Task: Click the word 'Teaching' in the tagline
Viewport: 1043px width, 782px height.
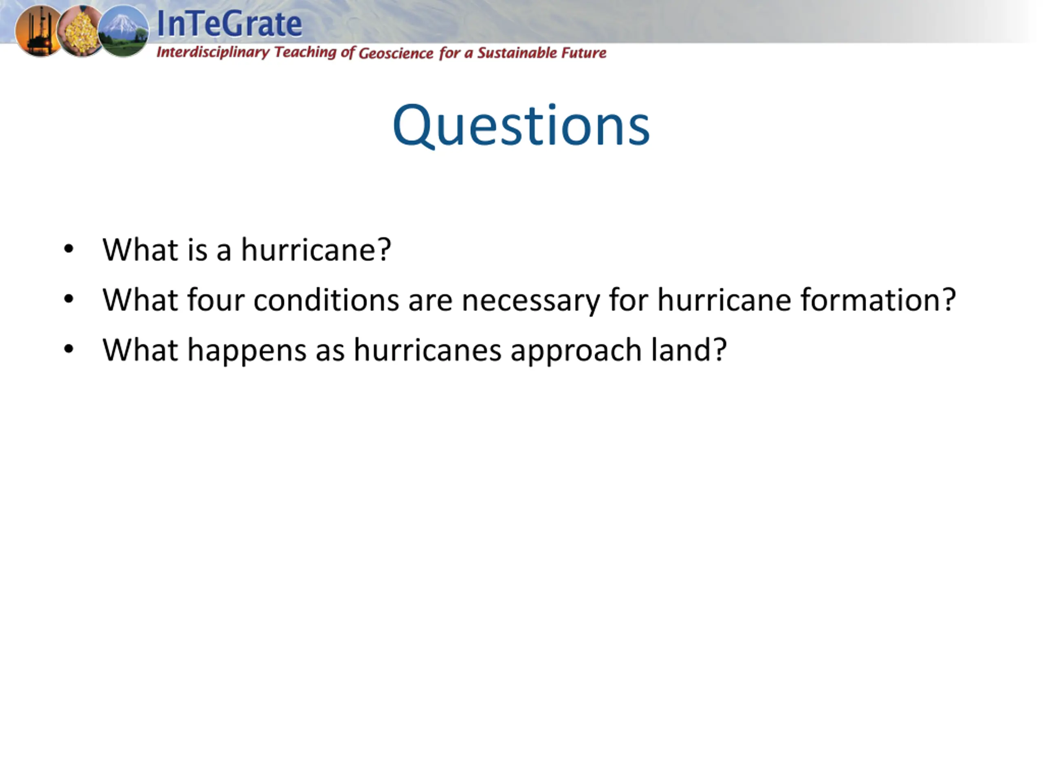Action: click(305, 52)
